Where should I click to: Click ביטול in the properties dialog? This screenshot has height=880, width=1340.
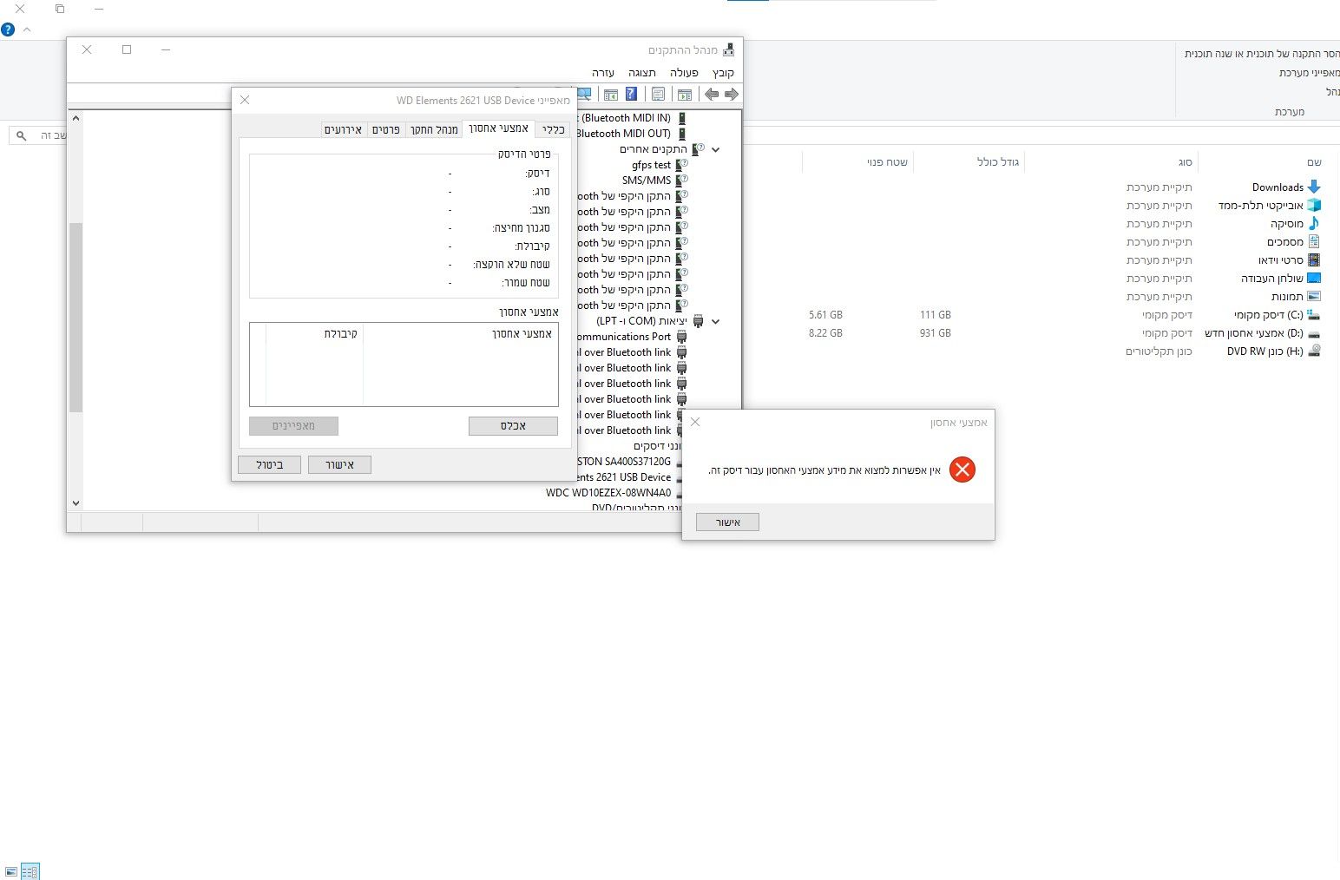(270, 465)
